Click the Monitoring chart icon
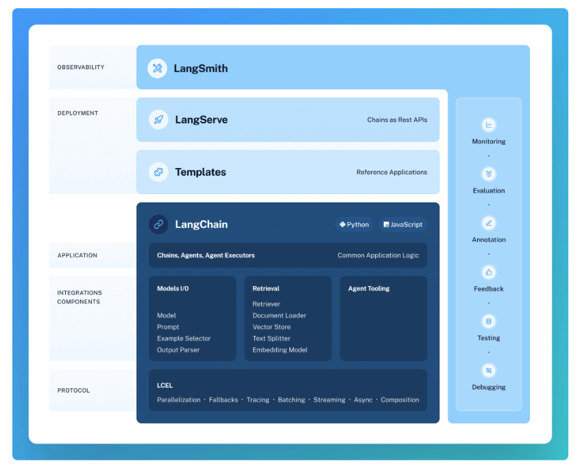 489,125
